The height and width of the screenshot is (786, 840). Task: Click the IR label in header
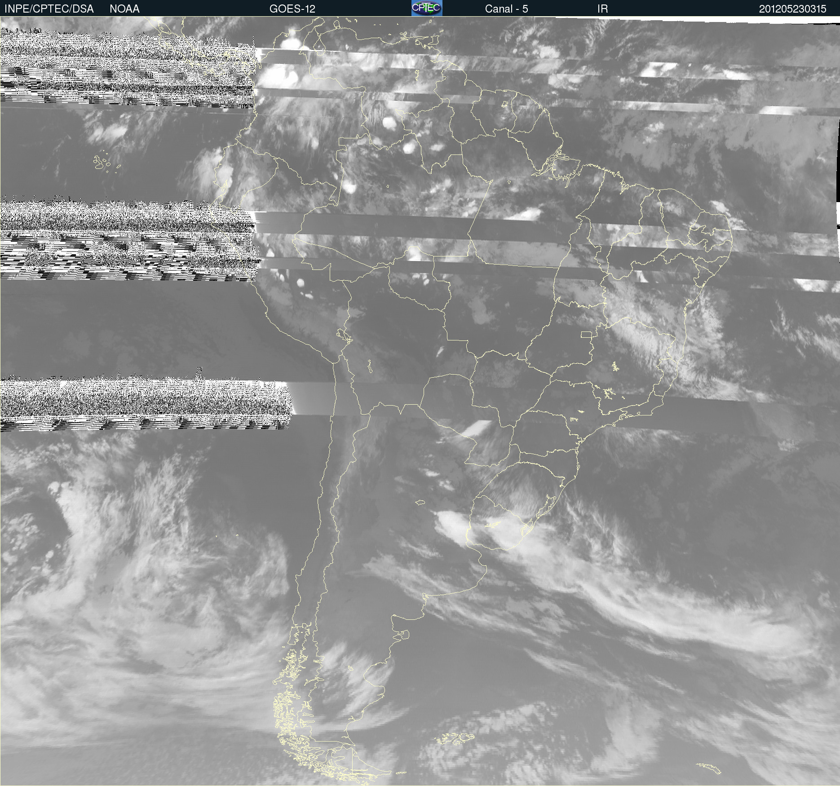click(x=603, y=9)
